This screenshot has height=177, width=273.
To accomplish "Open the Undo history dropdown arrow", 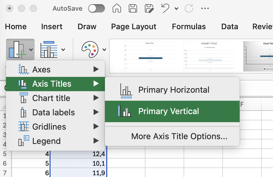I will coord(176,9).
